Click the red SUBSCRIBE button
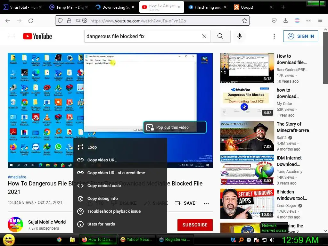Viewport: 328px width, 246px height. (195, 225)
